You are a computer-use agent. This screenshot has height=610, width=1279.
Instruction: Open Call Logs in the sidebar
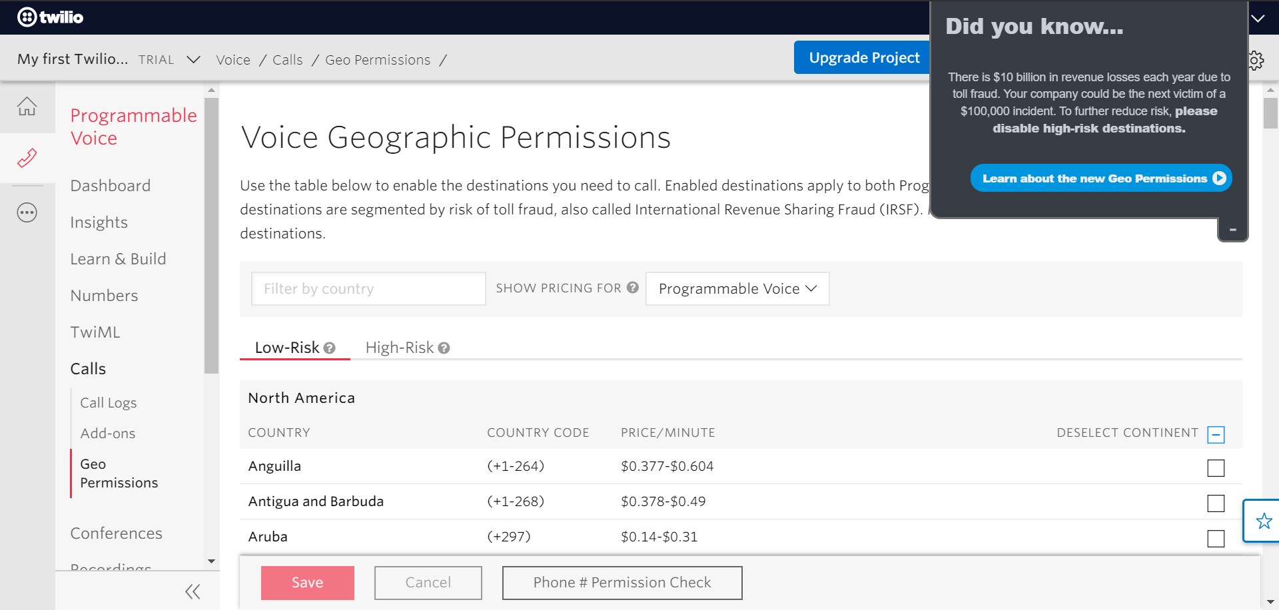[108, 402]
